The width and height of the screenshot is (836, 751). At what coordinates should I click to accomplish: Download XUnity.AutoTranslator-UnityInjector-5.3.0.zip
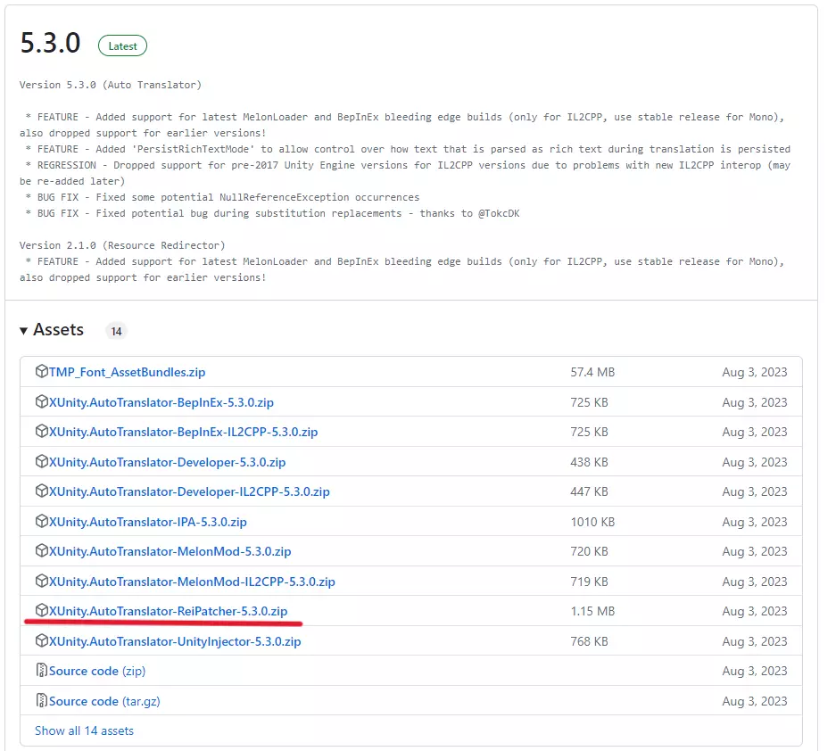[175, 641]
